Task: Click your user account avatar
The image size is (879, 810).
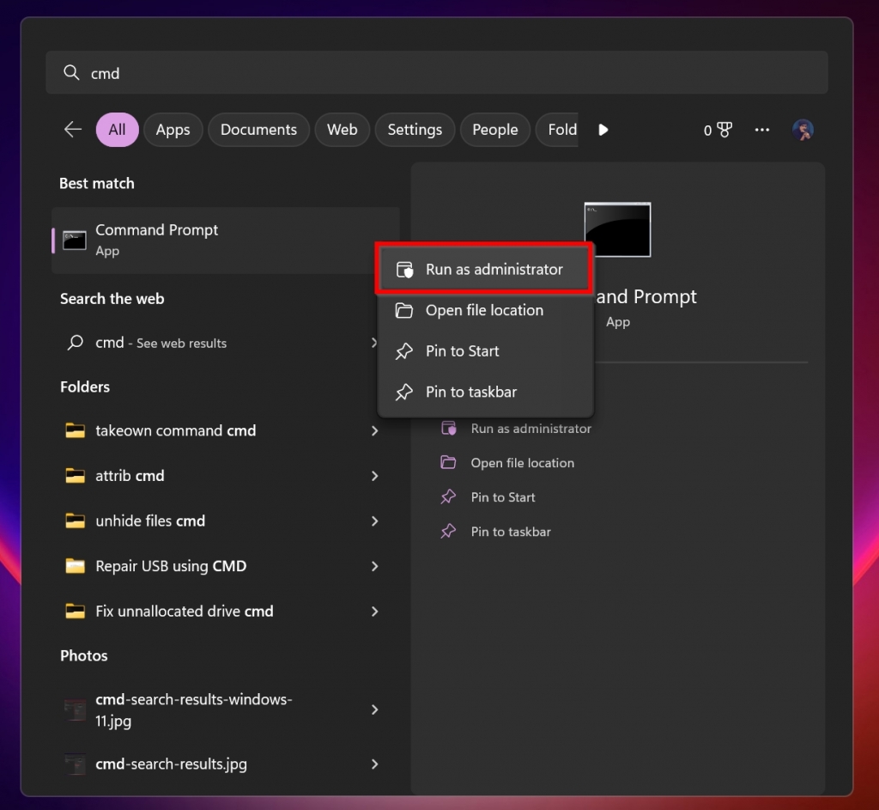Action: pyautogui.click(x=803, y=130)
